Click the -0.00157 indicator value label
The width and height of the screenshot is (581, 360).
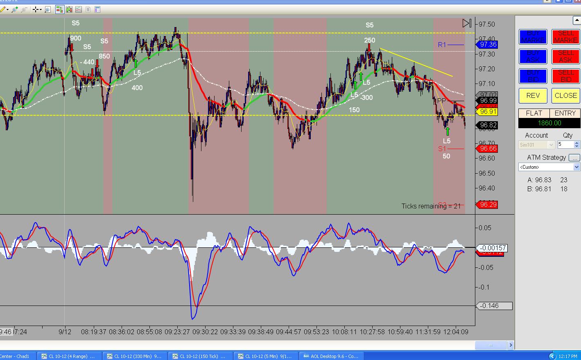pyautogui.click(x=493, y=248)
